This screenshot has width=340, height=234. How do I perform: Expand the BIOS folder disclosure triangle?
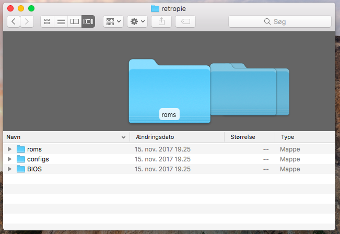(x=9, y=169)
